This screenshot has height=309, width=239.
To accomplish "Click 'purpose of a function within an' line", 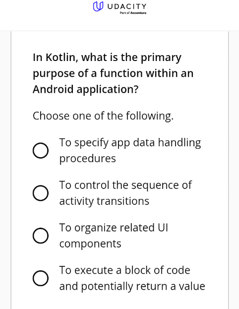I will [x=113, y=73].
